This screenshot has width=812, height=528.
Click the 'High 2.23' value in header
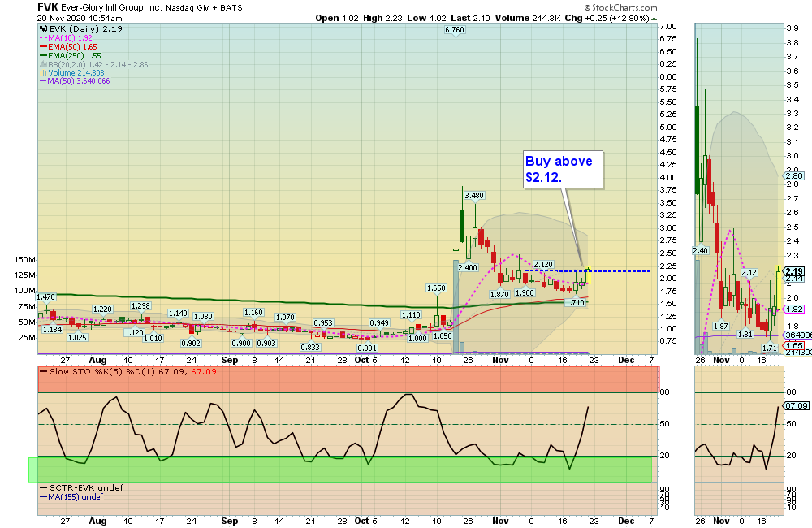(382, 18)
